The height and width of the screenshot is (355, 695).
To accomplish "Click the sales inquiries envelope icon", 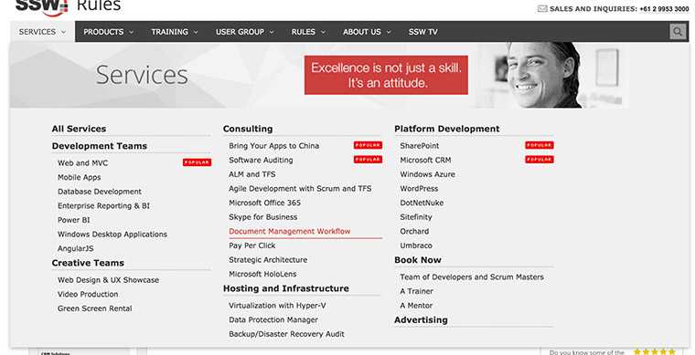I will click(542, 8).
